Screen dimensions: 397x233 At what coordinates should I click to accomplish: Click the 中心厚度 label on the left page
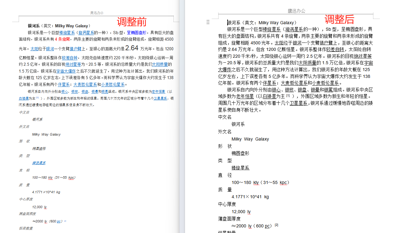pos(26,199)
